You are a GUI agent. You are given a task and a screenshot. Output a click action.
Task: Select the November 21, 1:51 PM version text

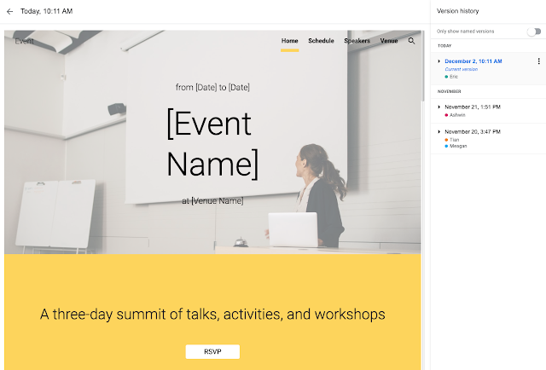point(472,107)
